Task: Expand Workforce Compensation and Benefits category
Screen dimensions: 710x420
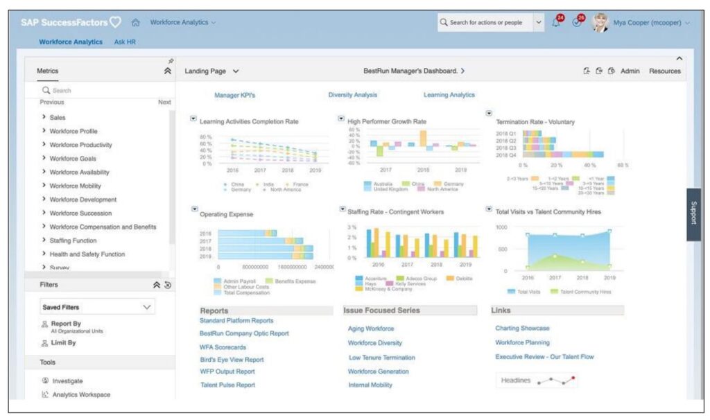Action: pos(44,226)
